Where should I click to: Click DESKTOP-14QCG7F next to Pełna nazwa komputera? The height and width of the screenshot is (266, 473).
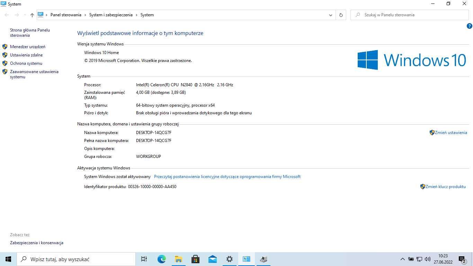(x=154, y=141)
